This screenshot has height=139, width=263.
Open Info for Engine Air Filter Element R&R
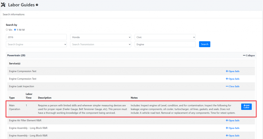click(232, 120)
